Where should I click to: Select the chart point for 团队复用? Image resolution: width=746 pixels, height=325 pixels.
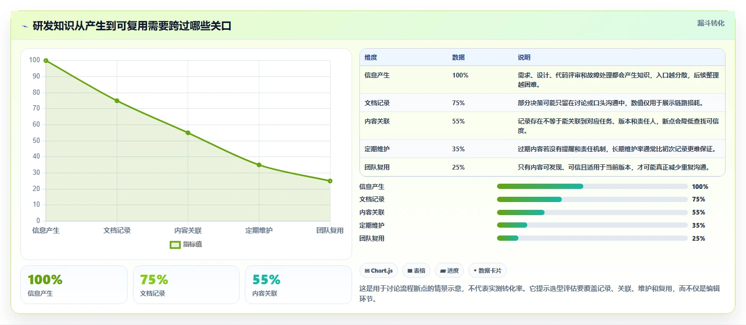(330, 181)
